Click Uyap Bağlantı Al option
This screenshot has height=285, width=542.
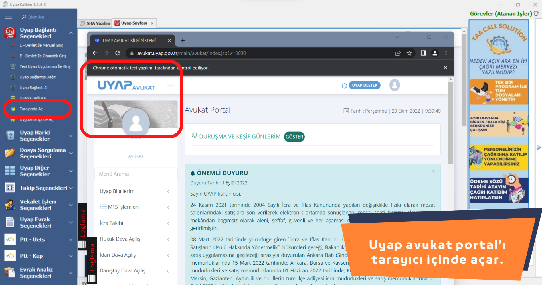pos(33,87)
